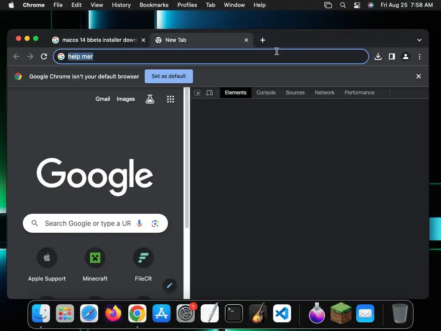Open the Profiles menu
This screenshot has width=441, height=331.
pyautogui.click(x=187, y=5)
